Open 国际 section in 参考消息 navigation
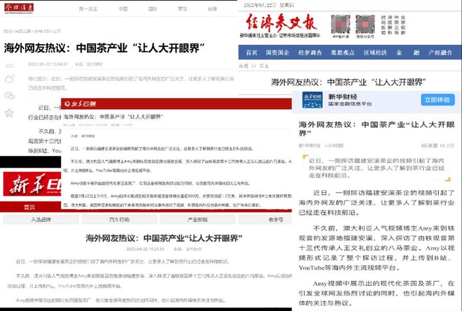 point(153,9)
